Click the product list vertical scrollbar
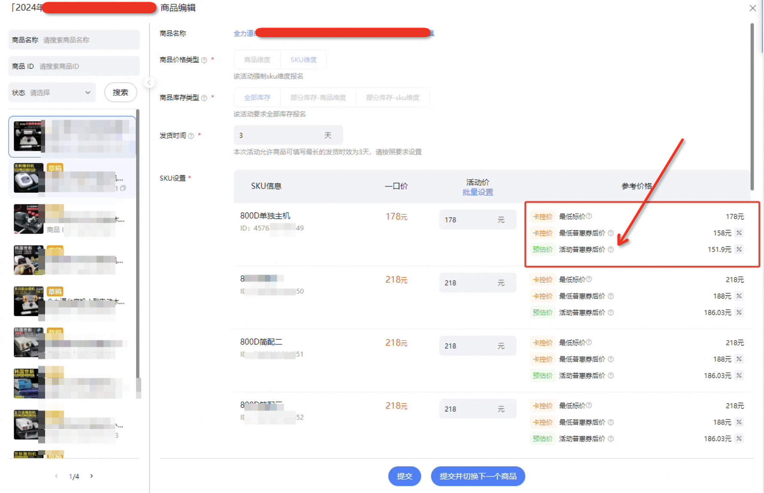The image size is (764, 493). (x=137, y=243)
